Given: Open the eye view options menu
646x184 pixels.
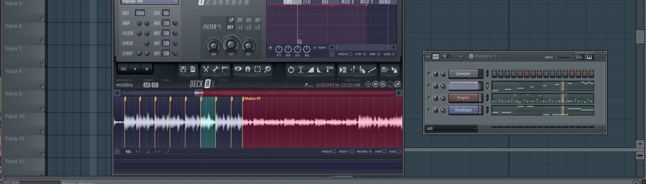Looking at the screenshot, I should click(238, 69).
